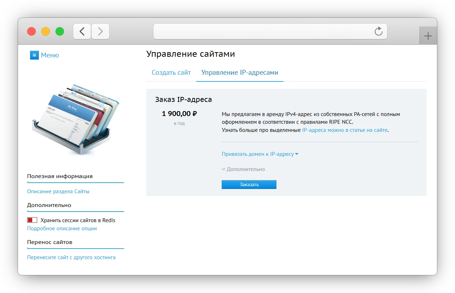Expand Привязать домен к IP-адресу

pyautogui.click(x=260, y=154)
